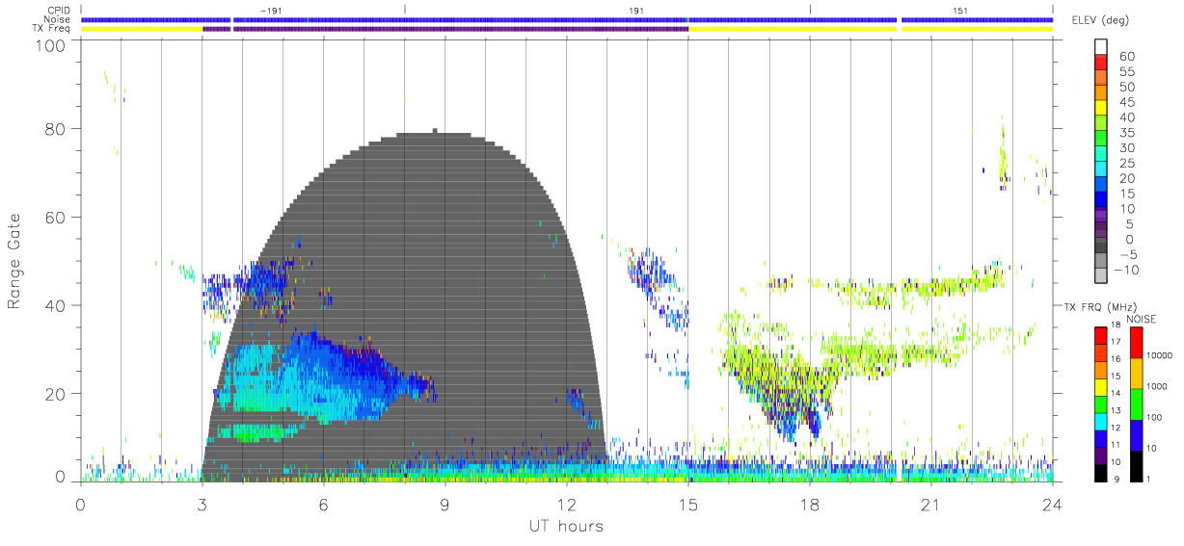Click the '45' label on ELEV colorbar
The image size is (1184, 546).
[1128, 102]
